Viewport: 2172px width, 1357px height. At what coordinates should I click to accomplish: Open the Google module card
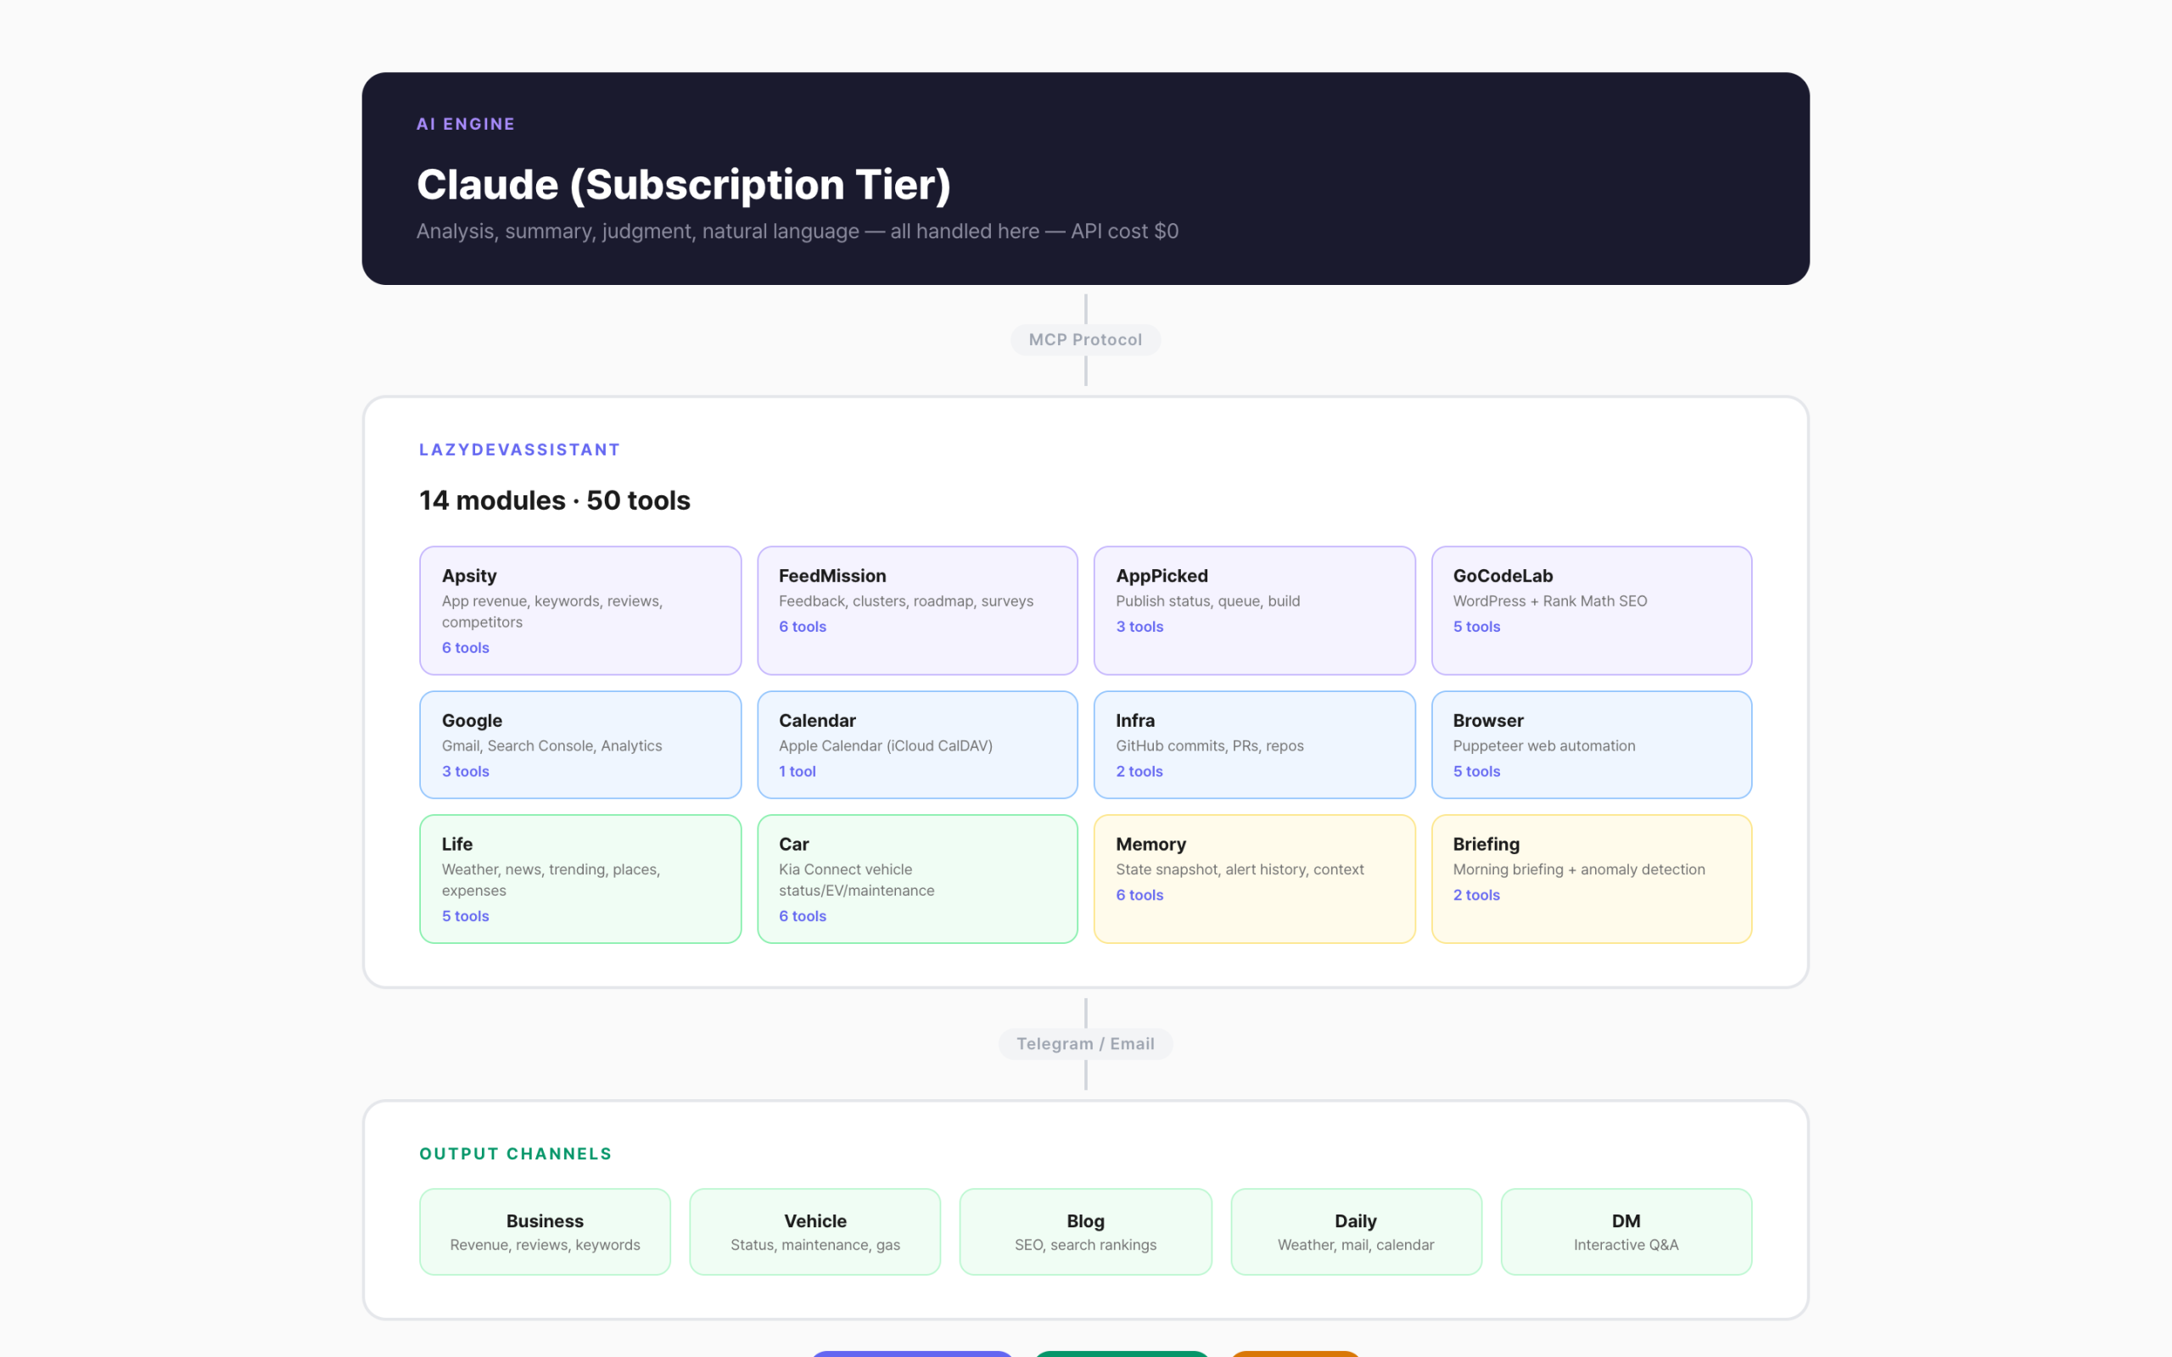point(579,745)
